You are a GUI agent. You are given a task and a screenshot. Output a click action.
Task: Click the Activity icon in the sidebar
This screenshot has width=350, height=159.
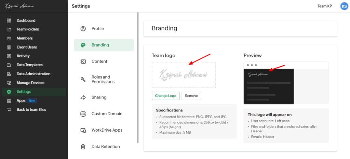(9, 56)
